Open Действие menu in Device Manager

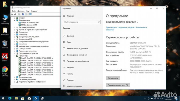21,11
